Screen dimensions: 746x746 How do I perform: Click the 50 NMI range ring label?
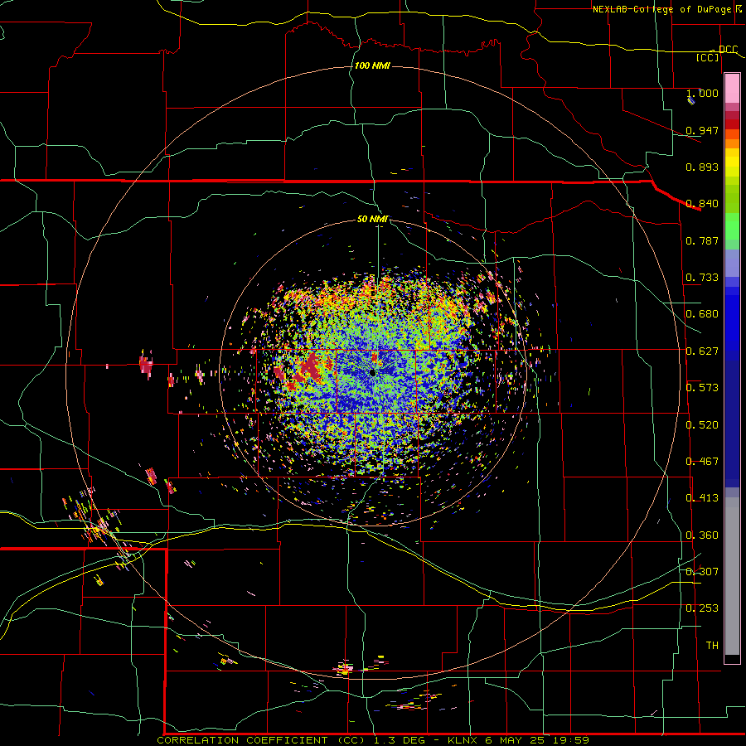[372, 219]
